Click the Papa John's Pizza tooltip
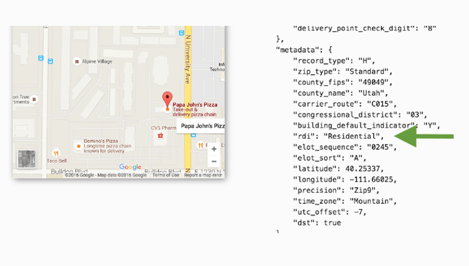Screen dimensions: 469x266 [x=201, y=126]
